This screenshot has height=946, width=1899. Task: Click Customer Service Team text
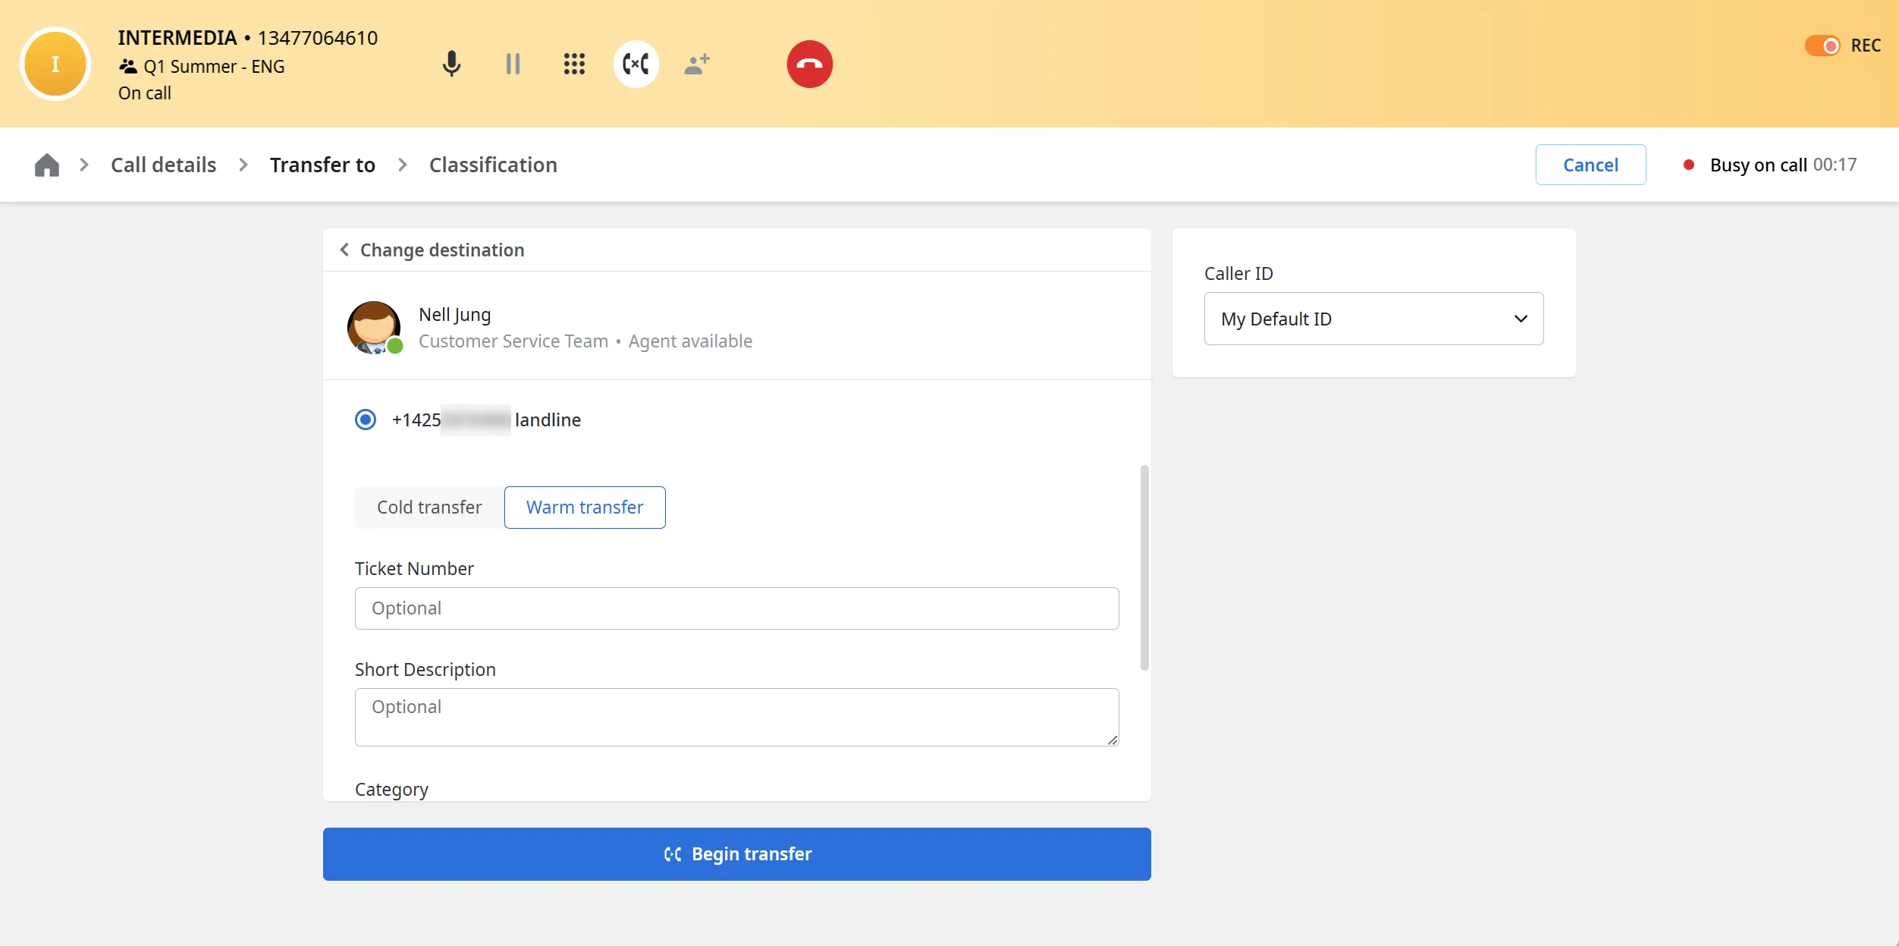click(513, 341)
